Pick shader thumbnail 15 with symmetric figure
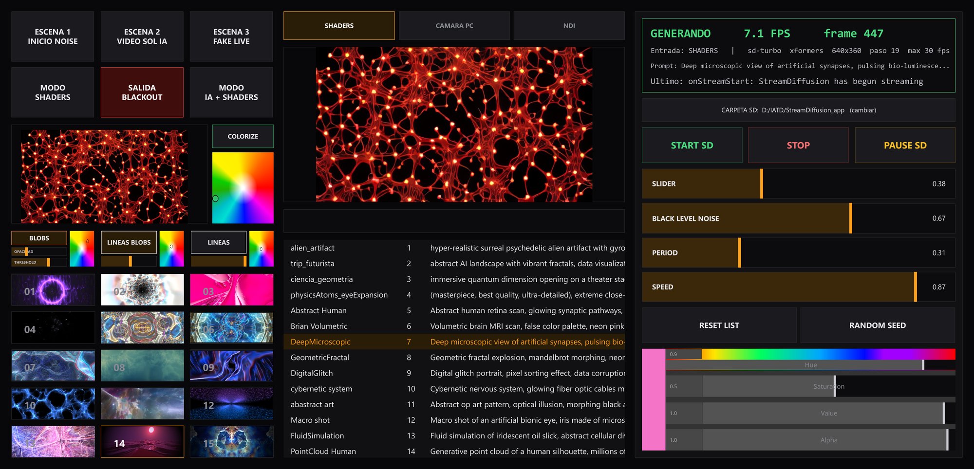 point(231,442)
